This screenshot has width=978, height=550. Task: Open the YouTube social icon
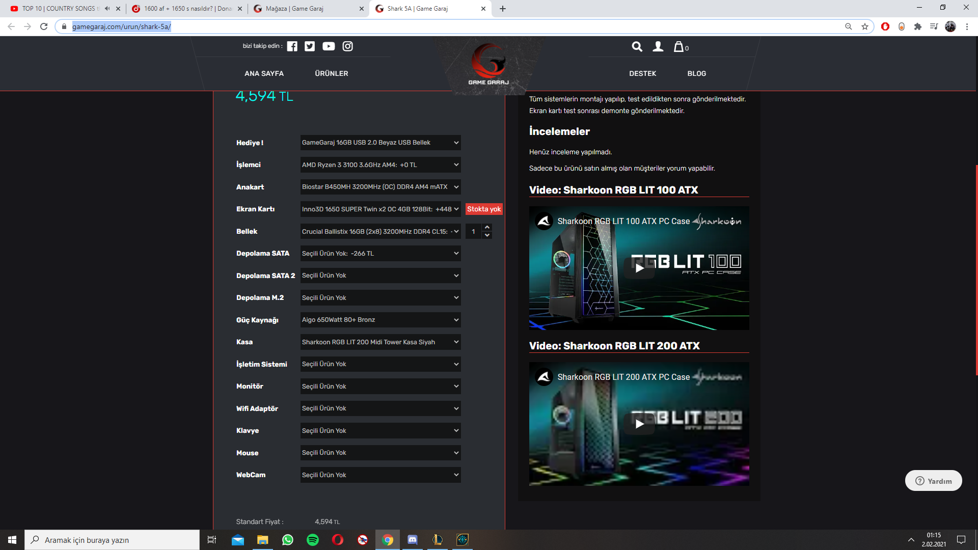(329, 46)
